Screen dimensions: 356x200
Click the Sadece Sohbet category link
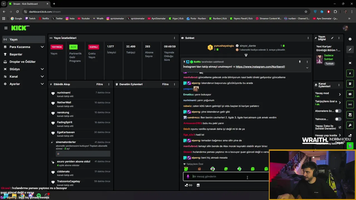point(328,57)
